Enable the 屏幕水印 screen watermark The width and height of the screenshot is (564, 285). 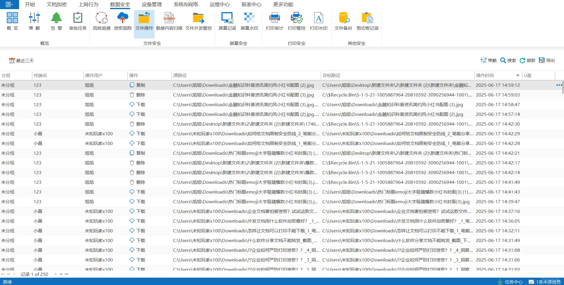(x=249, y=21)
